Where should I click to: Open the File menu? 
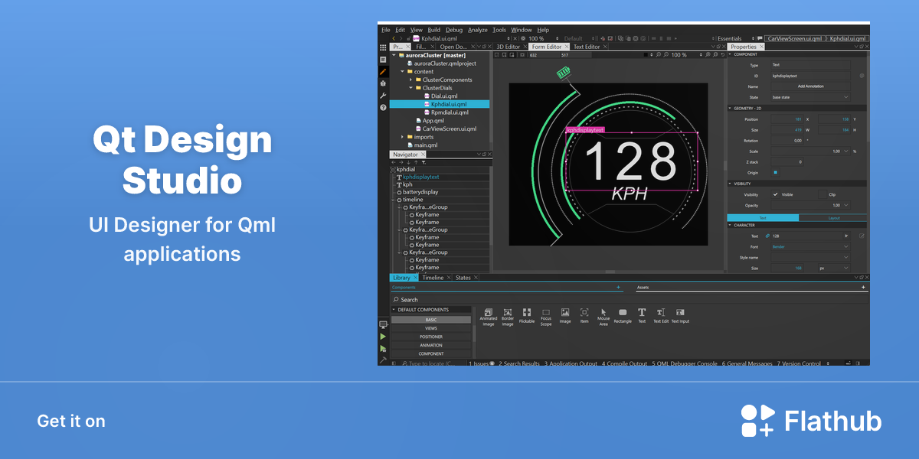pos(386,30)
